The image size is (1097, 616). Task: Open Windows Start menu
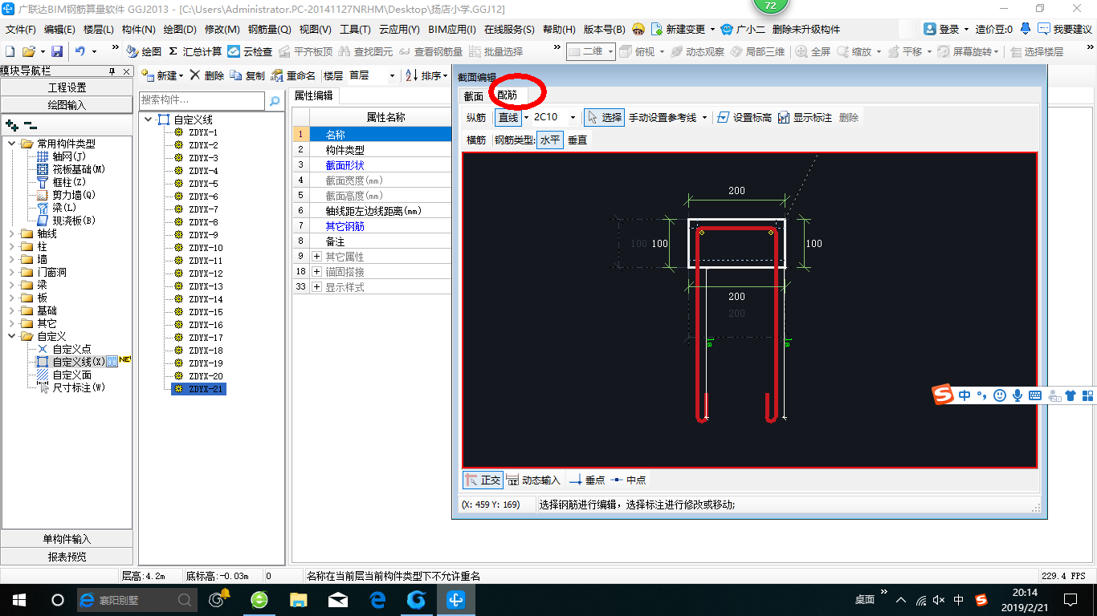[x=18, y=599]
